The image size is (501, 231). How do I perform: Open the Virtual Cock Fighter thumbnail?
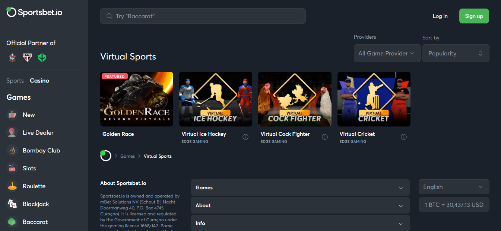[x=295, y=99]
